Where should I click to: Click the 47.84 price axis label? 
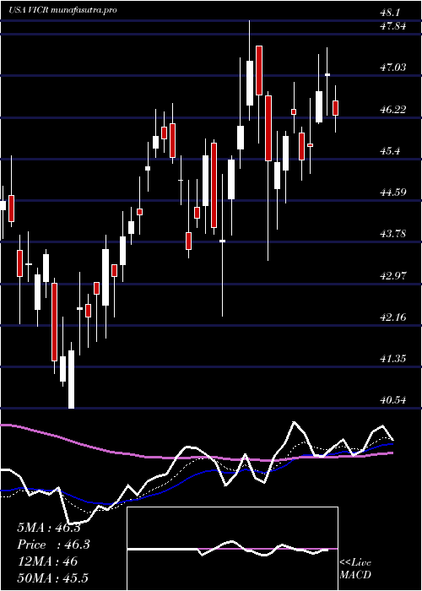393,26
